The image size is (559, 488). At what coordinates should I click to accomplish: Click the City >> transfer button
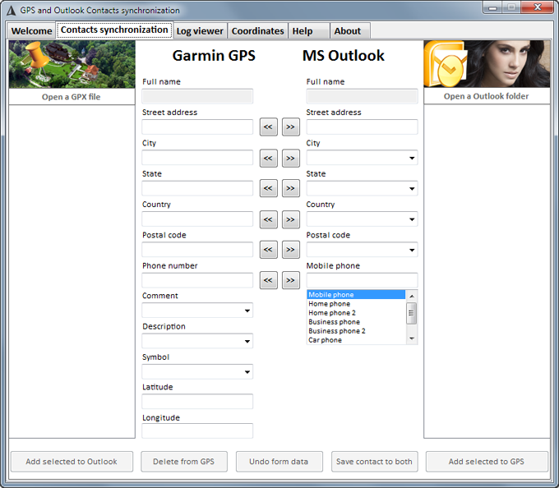pyautogui.click(x=290, y=159)
